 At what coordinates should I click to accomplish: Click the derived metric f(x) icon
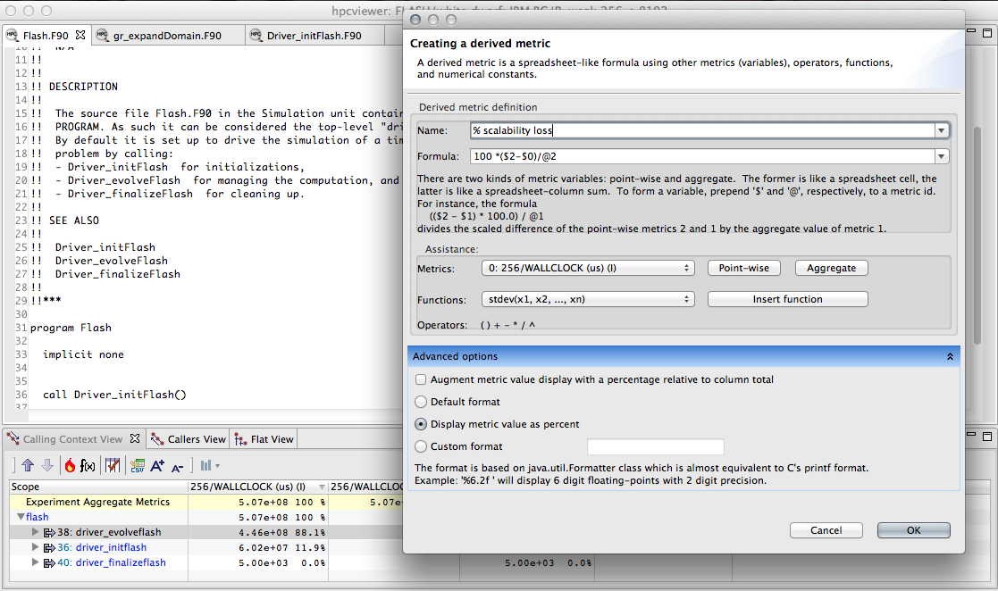pyautogui.click(x=88, y=465)
